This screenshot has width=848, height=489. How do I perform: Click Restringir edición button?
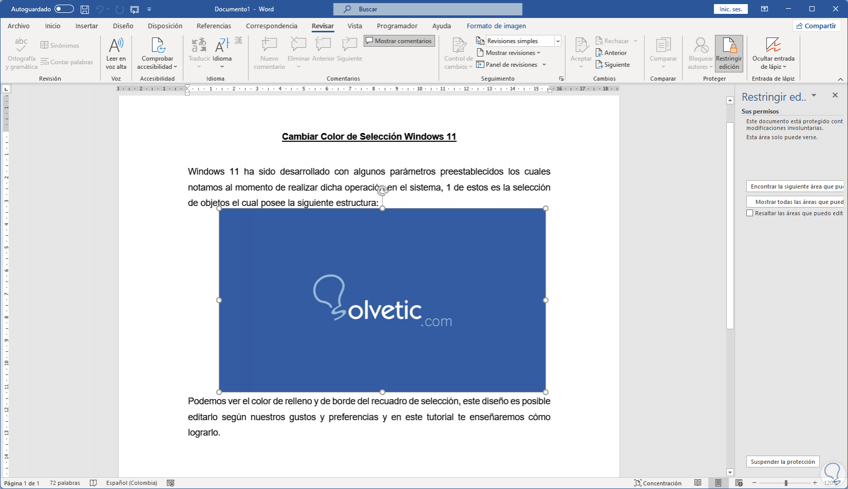pos(729,54)
